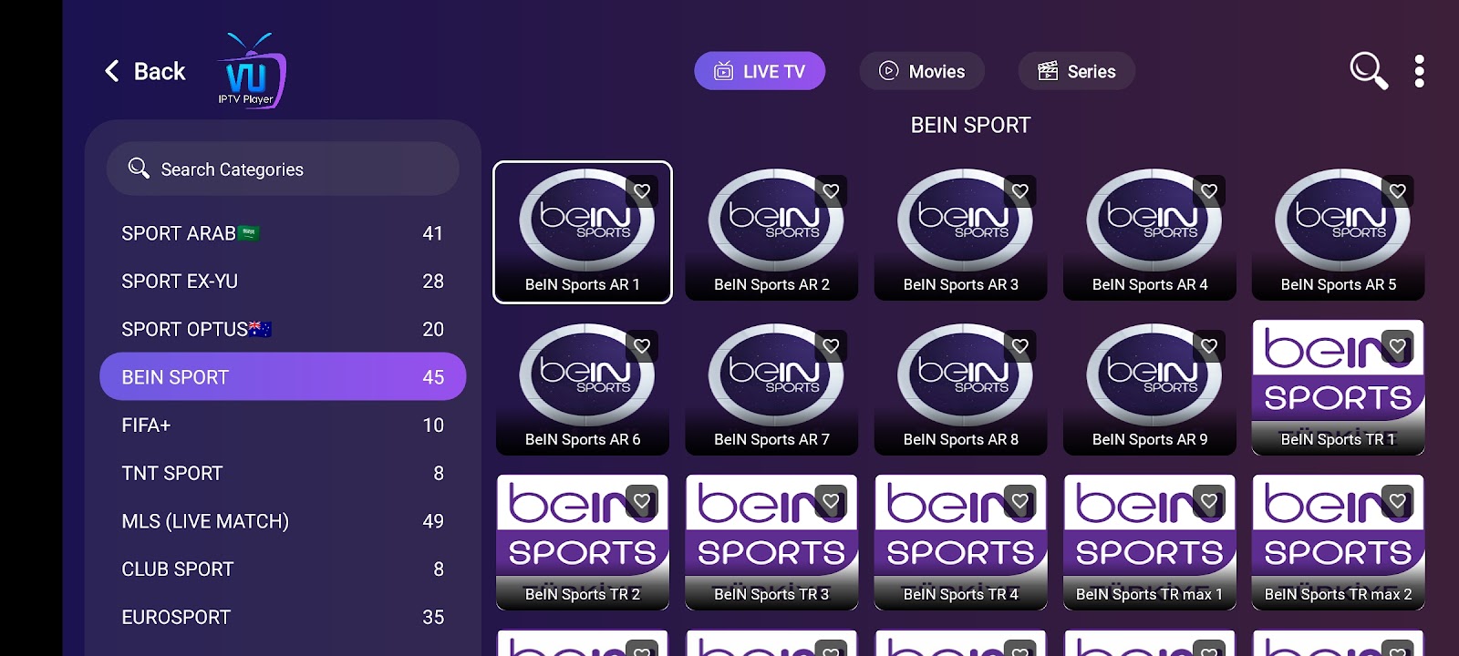Go back using the Back button
The image size is (1459, 656).
pyautogui.click(x=145, y=71)
